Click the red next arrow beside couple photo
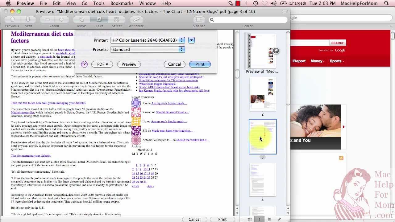Screen dimensions: 395x222 [x=343, y=127]
